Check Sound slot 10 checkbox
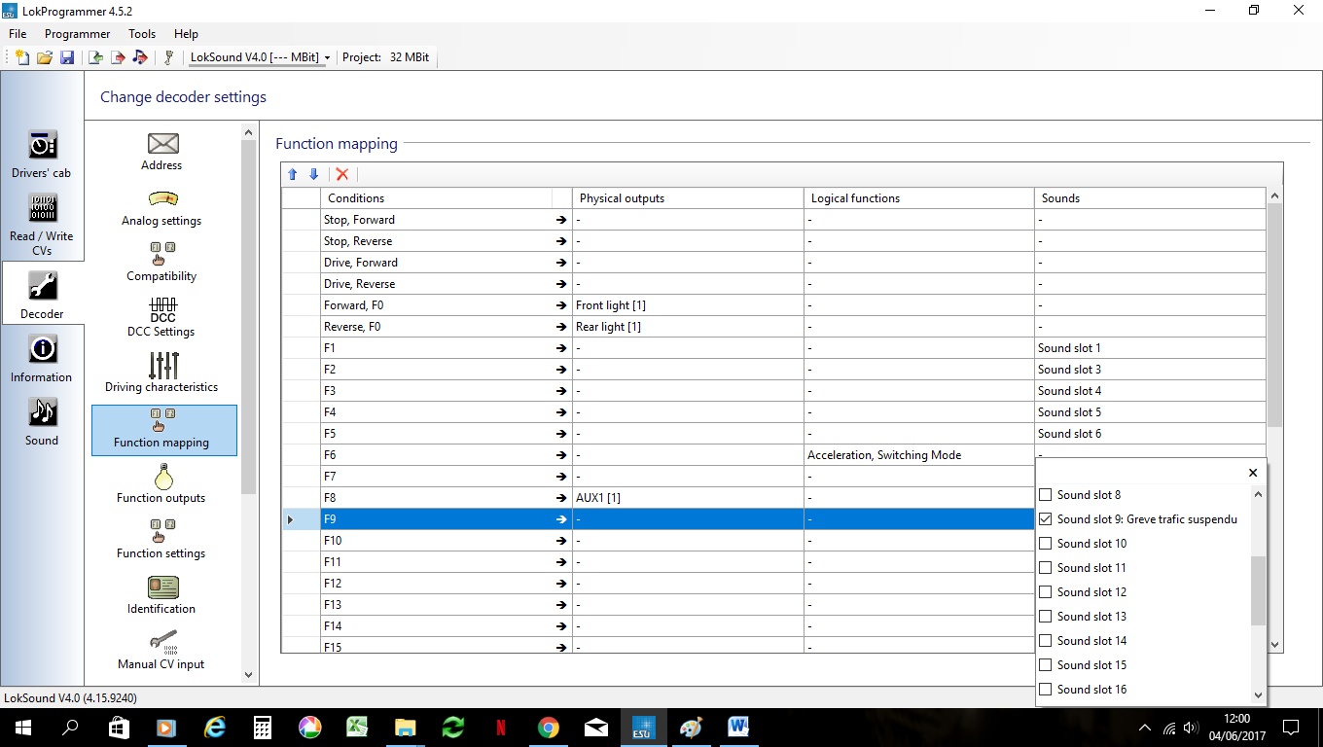Screen dimensions: 1323x747 click(1046, 544)
